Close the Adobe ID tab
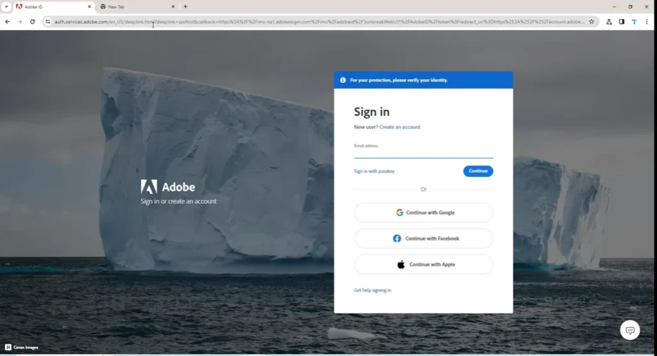The height and width of the screenshot is (356, 657). tap(89, 6)
